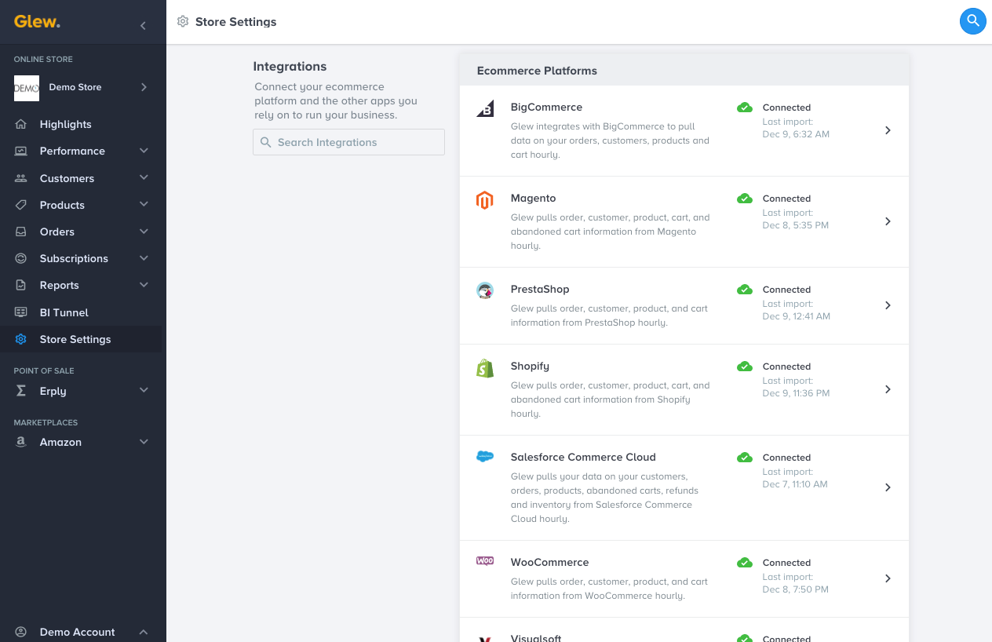Open BigCommerce details via arrow

888,130
